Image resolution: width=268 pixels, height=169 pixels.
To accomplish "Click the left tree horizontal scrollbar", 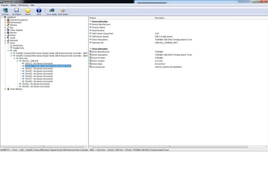I will tap(44, 147).
